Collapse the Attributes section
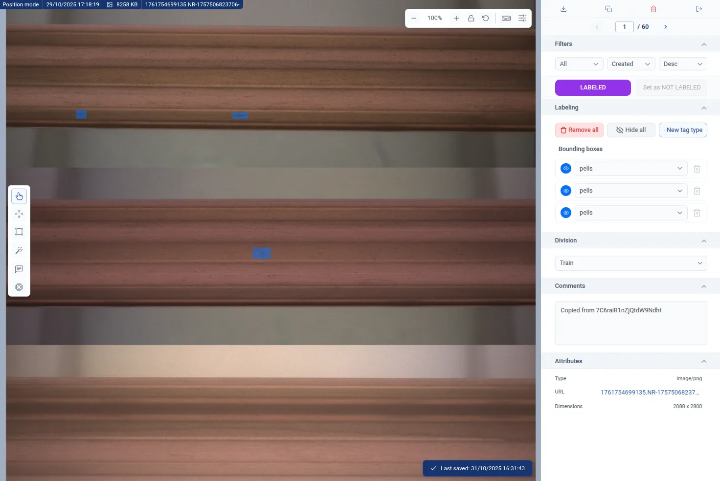The image size is (720, 481). coord(704,361)
